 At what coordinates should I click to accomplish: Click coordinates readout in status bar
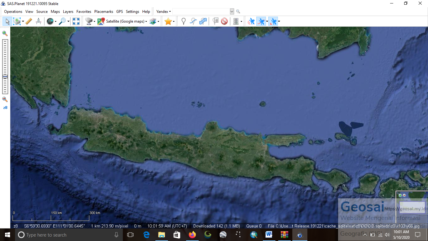click(54, 226)
